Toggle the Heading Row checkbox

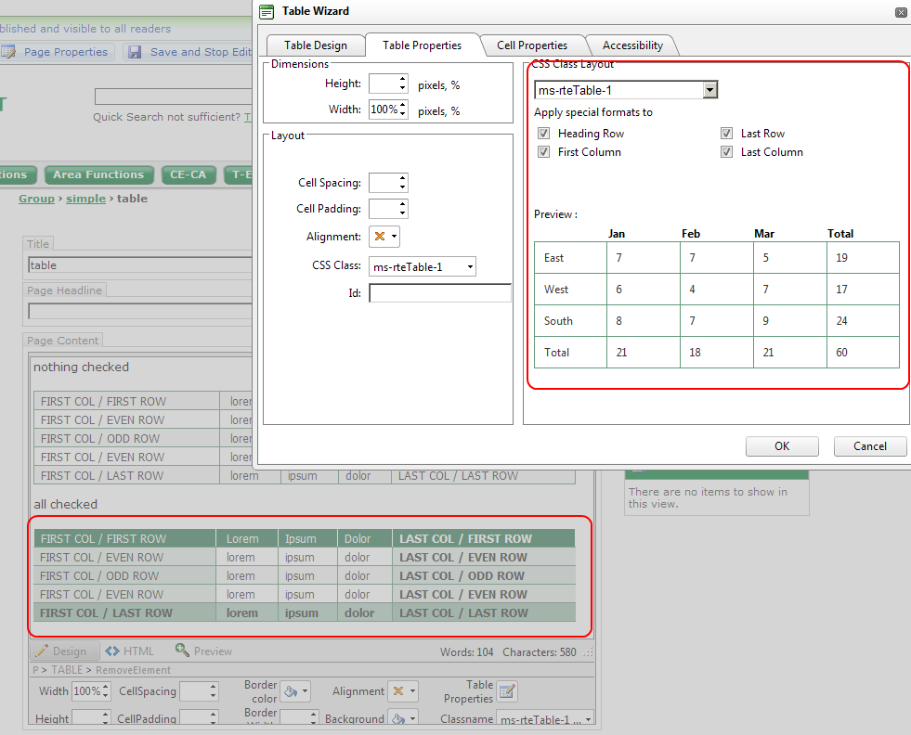point(544,134)
